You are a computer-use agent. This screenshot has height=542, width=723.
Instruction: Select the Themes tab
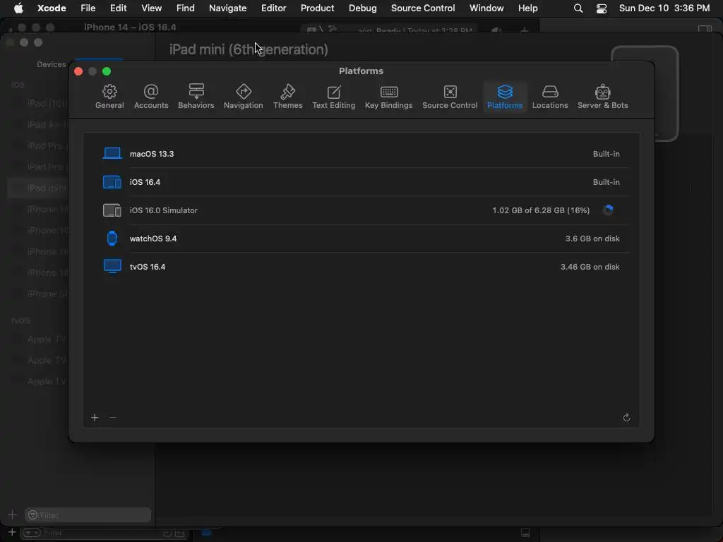tap(288, 97)
